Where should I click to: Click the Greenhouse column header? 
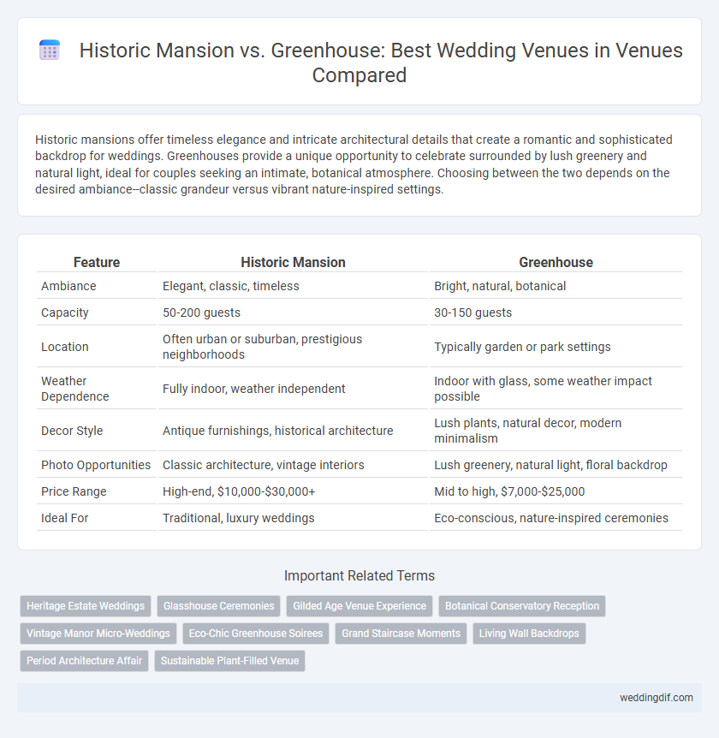pyautogui.click(x=556, y=262)
